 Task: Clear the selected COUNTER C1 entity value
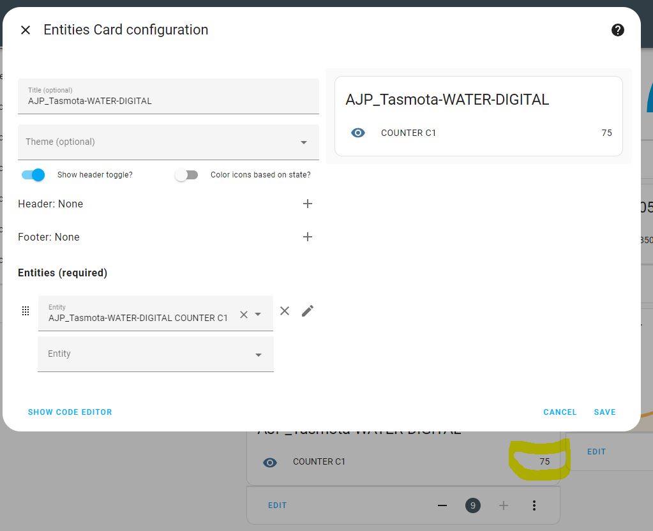244,315
